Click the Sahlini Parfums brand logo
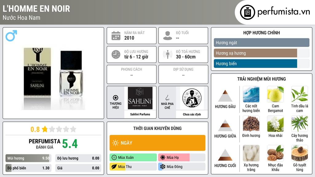The width and height of the screenshot is (315, 177). [x=140, y=98]
